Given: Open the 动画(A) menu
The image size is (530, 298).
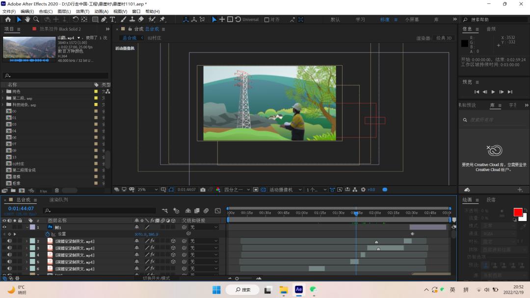Looking at the screenshot, I should pyautogui.click(x=101, y=11).
